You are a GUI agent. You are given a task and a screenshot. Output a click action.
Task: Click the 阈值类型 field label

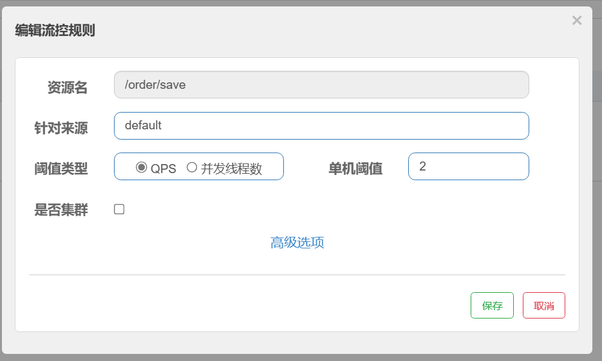pyautogui.click(x=61, y=169)
